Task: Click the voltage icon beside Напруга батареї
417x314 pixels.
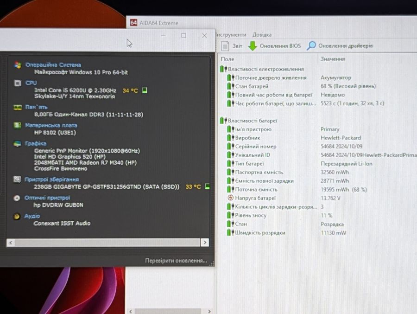Action: (x=231, y=198)
